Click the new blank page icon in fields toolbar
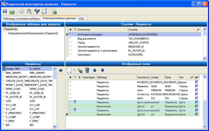This screenshot has height=131, width=209. [x=69, y=70]
